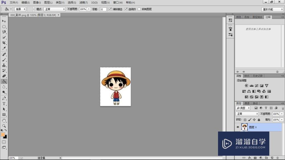Open the 基本功能 workspace dropdown
This screenshot has height=160, width=285.
pyautogui.click(x=272, y=9)
